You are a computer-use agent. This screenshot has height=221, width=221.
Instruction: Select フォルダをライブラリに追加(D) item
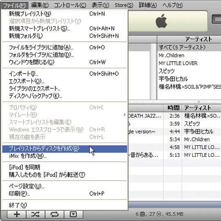[x=65, y=55]
